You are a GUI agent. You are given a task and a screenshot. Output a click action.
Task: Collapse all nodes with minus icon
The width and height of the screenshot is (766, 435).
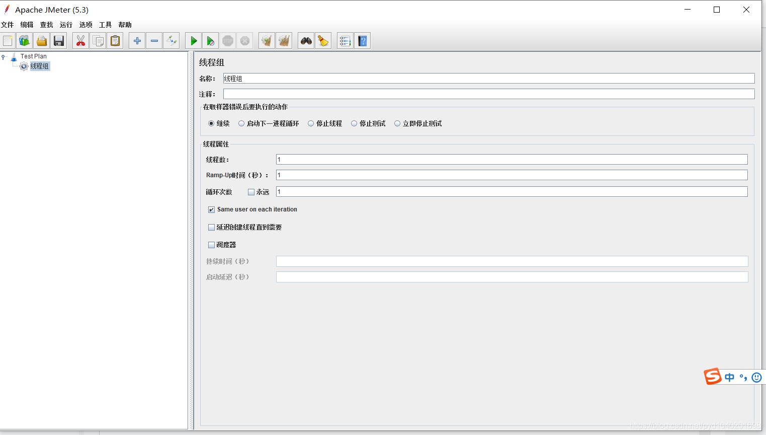154,41
